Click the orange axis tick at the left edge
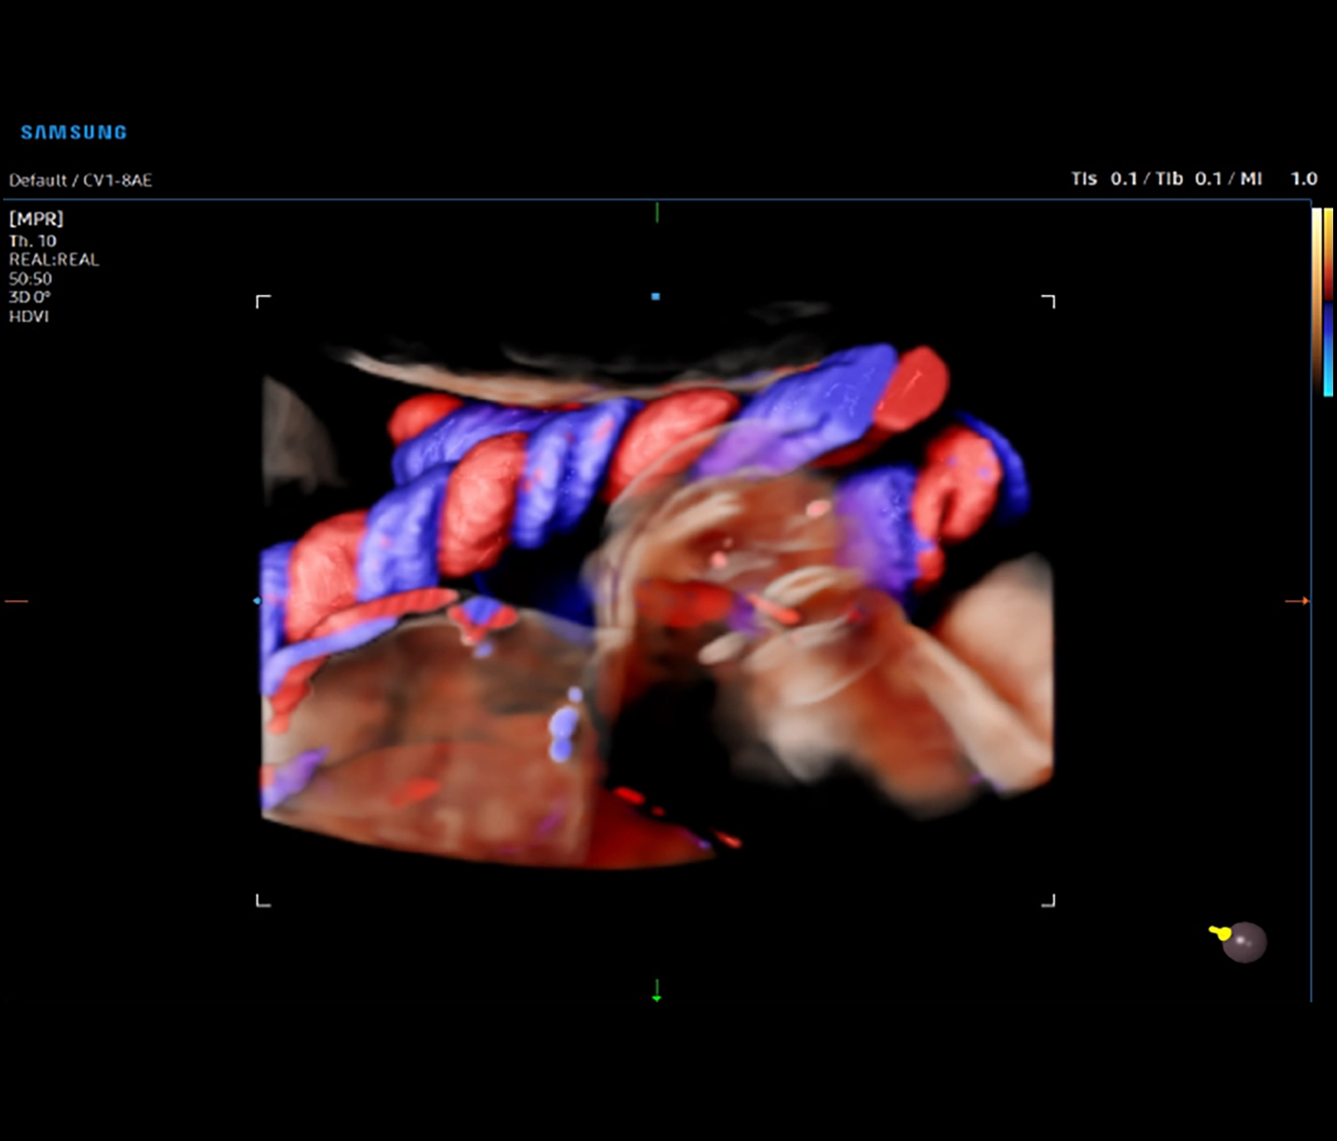1337x1141 pixels. [16, 601]
